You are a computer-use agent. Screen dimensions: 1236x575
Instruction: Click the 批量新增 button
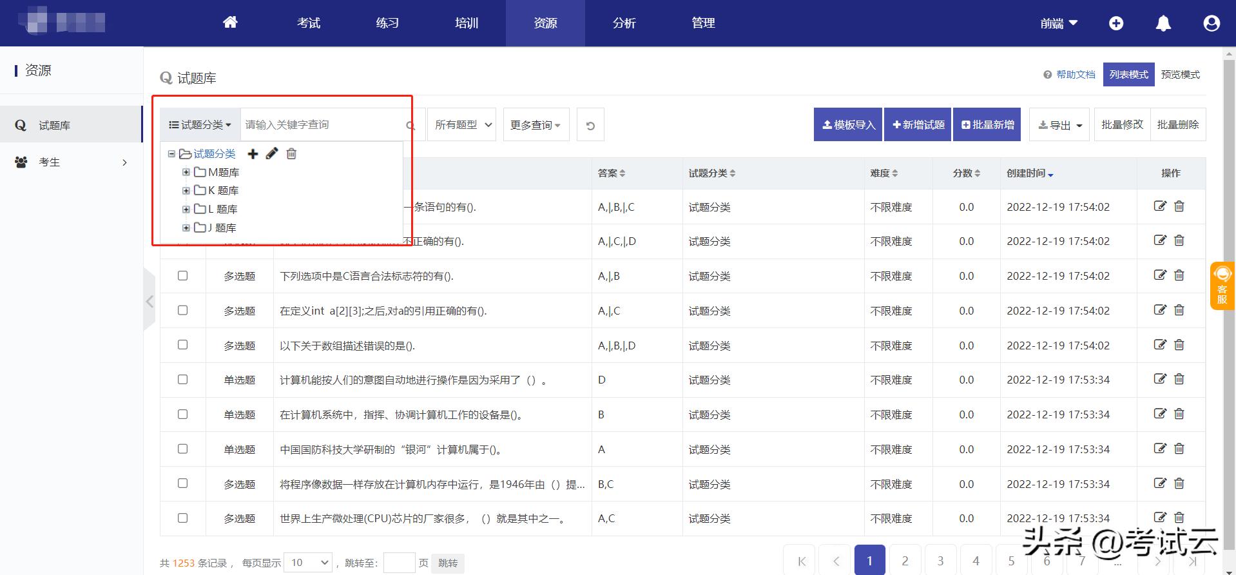click(987, 124)
